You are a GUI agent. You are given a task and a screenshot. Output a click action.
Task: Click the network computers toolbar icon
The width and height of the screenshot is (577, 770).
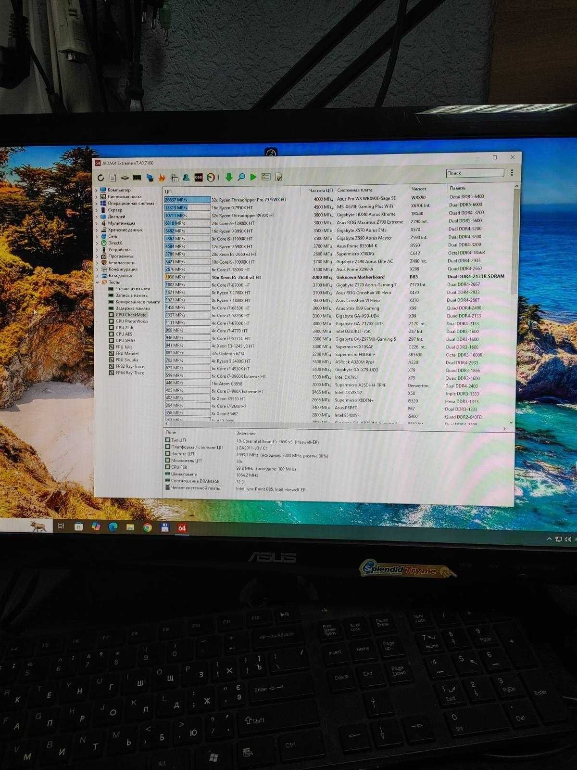150,178
